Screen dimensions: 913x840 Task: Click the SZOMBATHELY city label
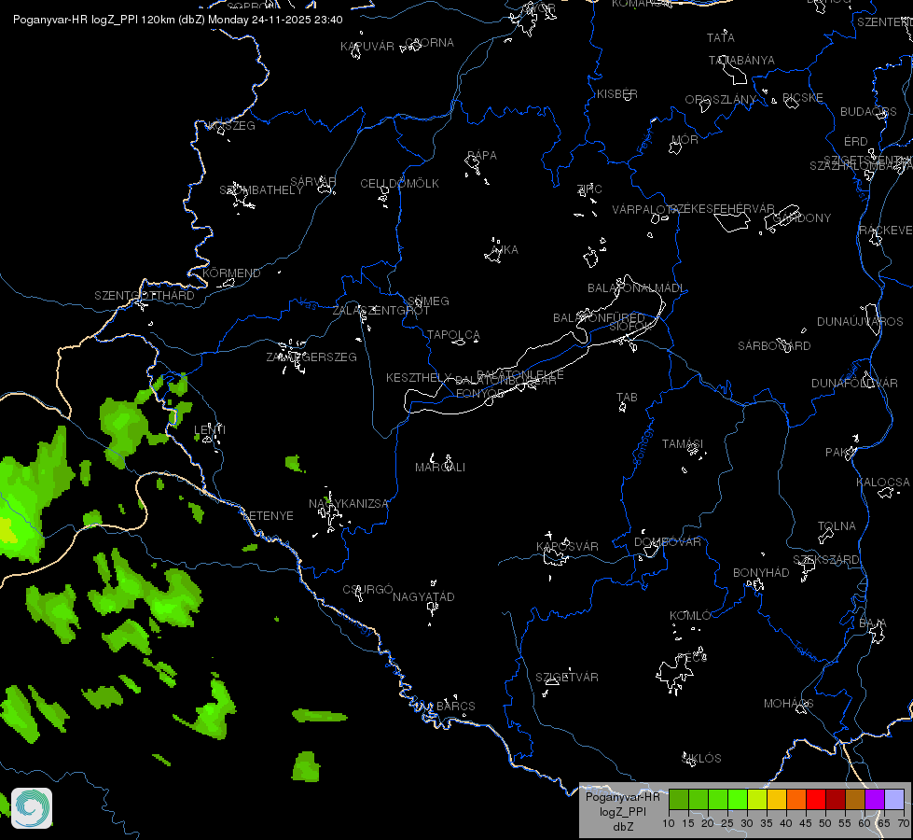(x=261, y=190)
